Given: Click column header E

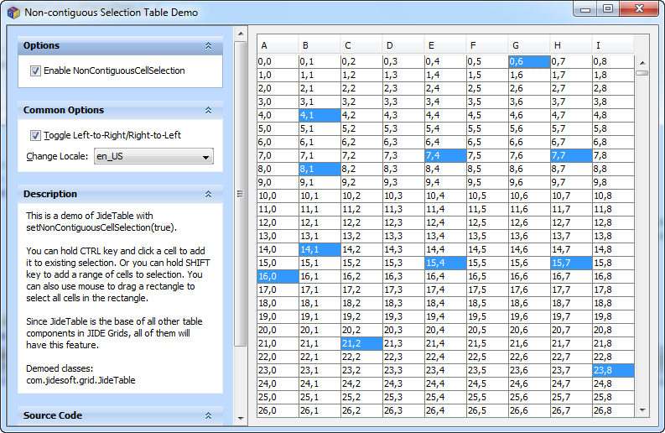Looking at the screenshot, I should pyautogui.click(x=446, y=45).
